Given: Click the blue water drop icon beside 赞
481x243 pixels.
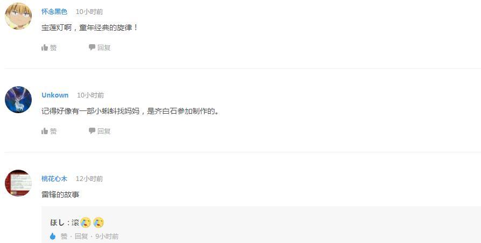Looking at the screenshot, I should 53,236.
